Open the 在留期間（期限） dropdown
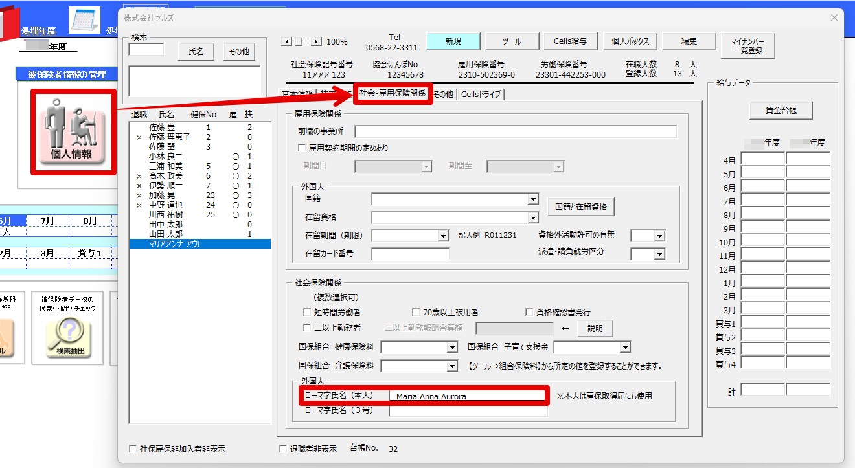855x468 pixels. [x=443, y=236]
